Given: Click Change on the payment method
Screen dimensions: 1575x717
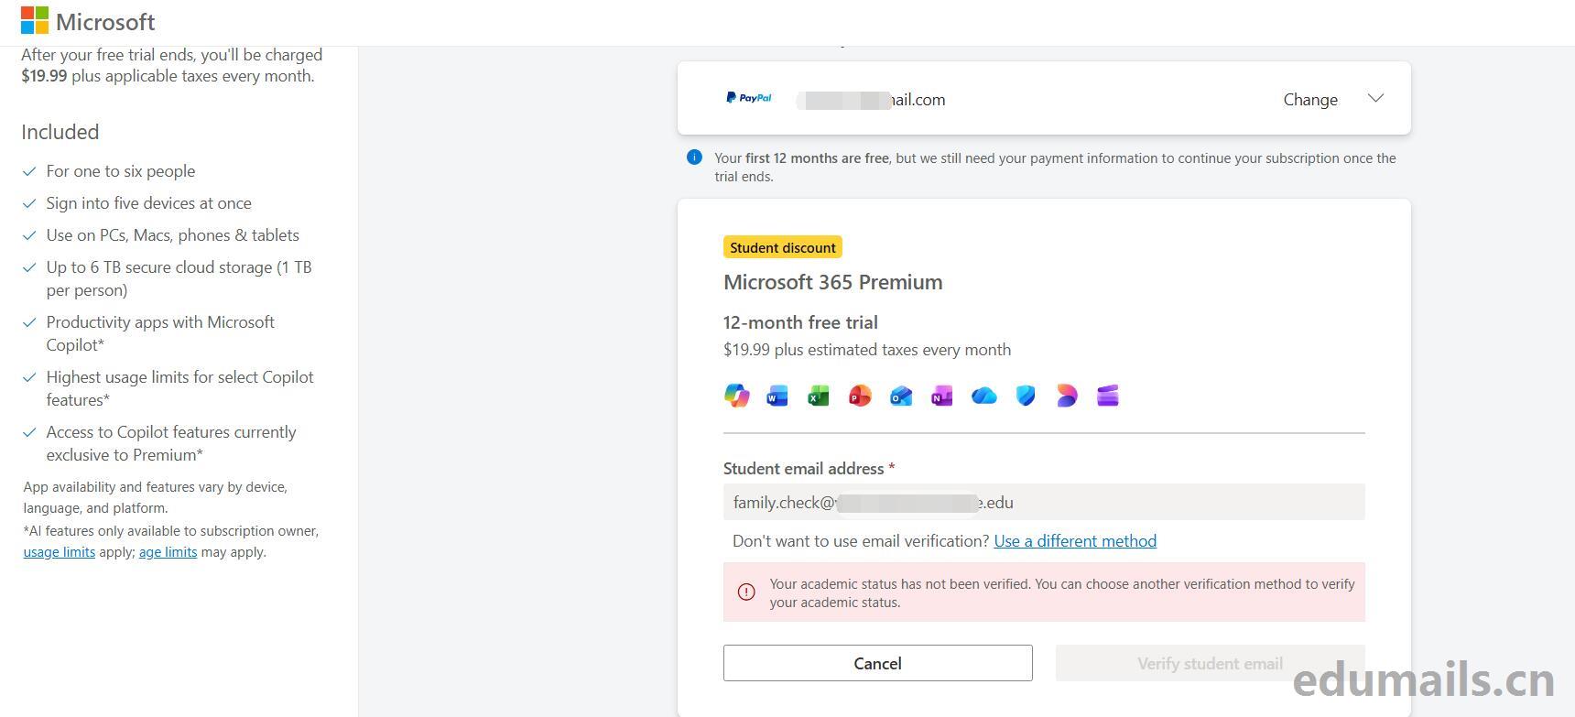Looking at the screenshot, I should tap(1310, 100).
